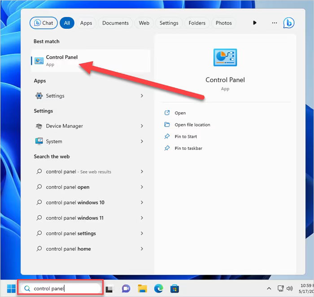Viewport: 314px width, 297px height.
Task: Click Open in the preview pane
Action: click(x=180, y=113)
